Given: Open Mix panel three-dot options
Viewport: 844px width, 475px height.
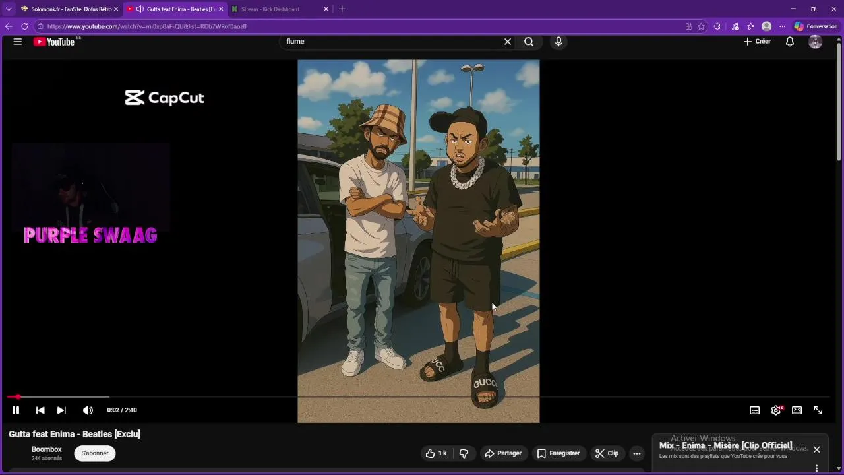Looking at the screenshot, I should pos(816,468).
